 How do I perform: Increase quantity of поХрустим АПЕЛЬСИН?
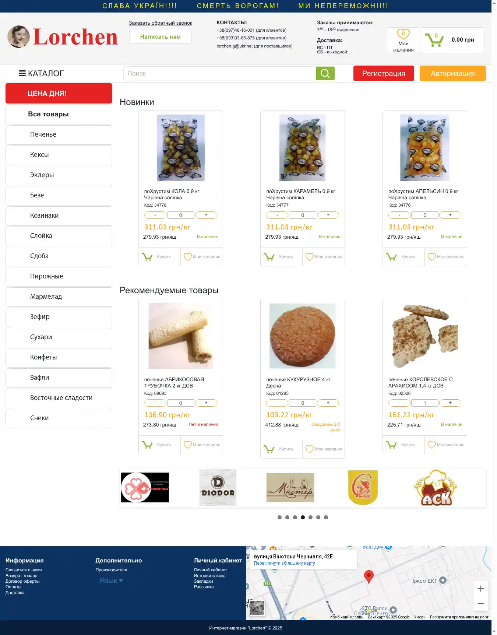[450, 215]
